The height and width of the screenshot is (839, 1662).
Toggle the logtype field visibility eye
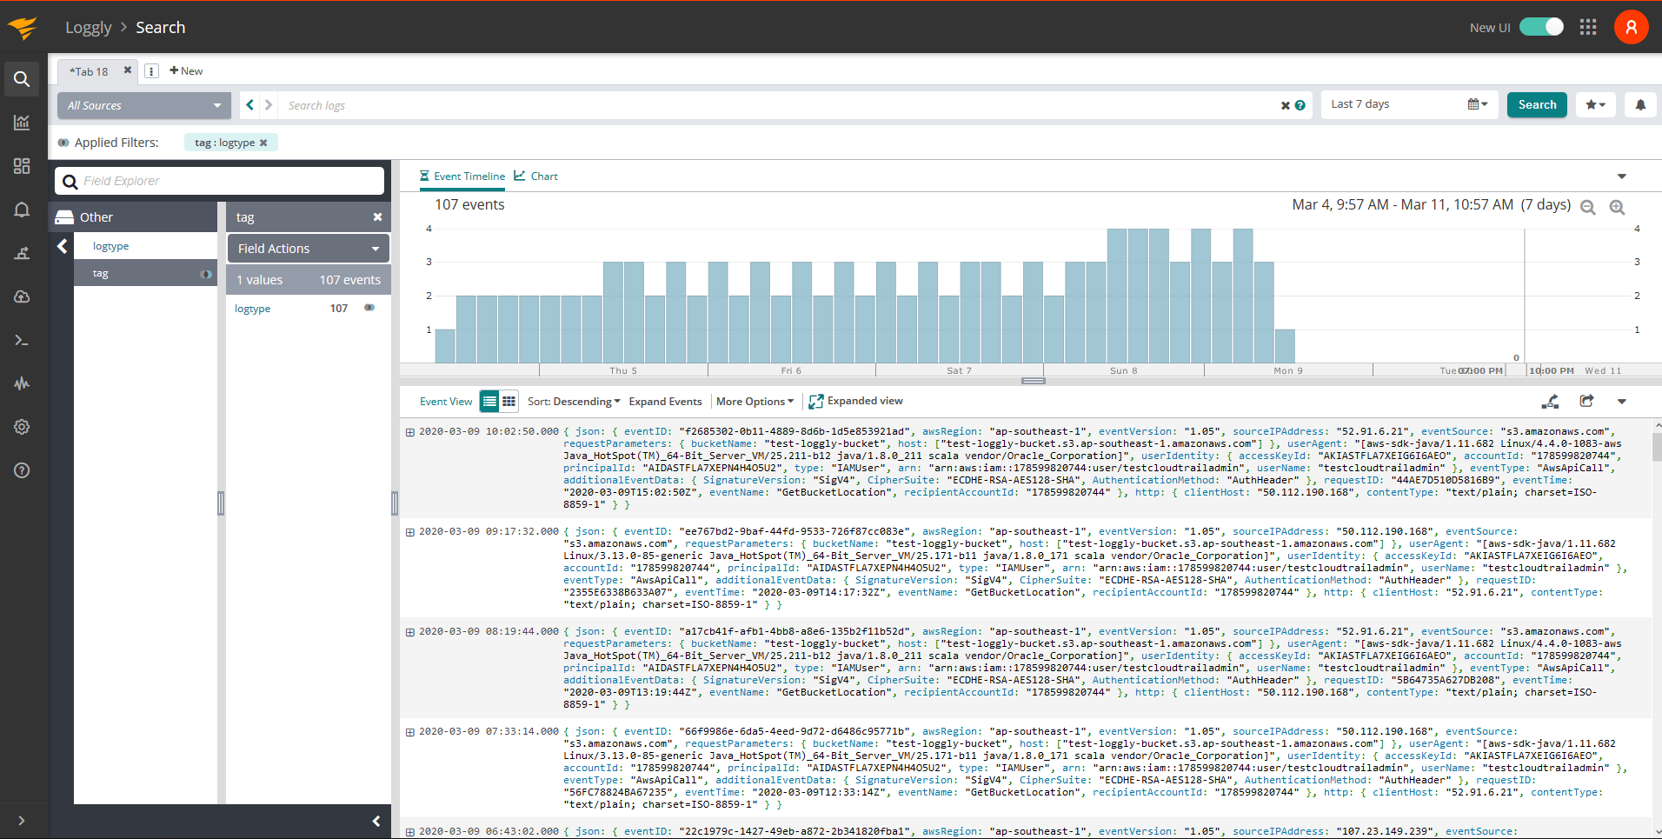click(369, 308)
